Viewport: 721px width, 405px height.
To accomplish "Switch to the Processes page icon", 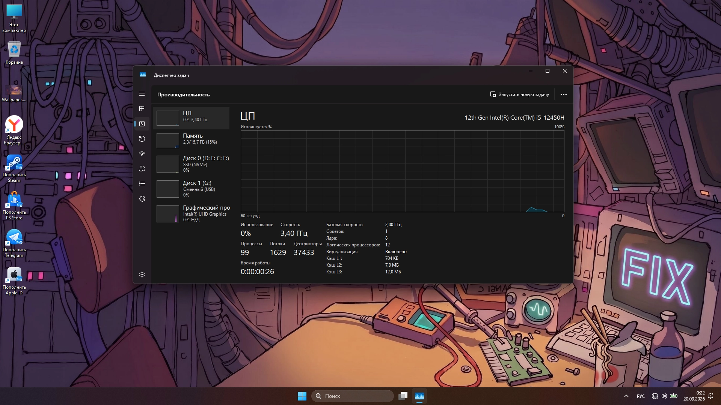I will [142, 109].
